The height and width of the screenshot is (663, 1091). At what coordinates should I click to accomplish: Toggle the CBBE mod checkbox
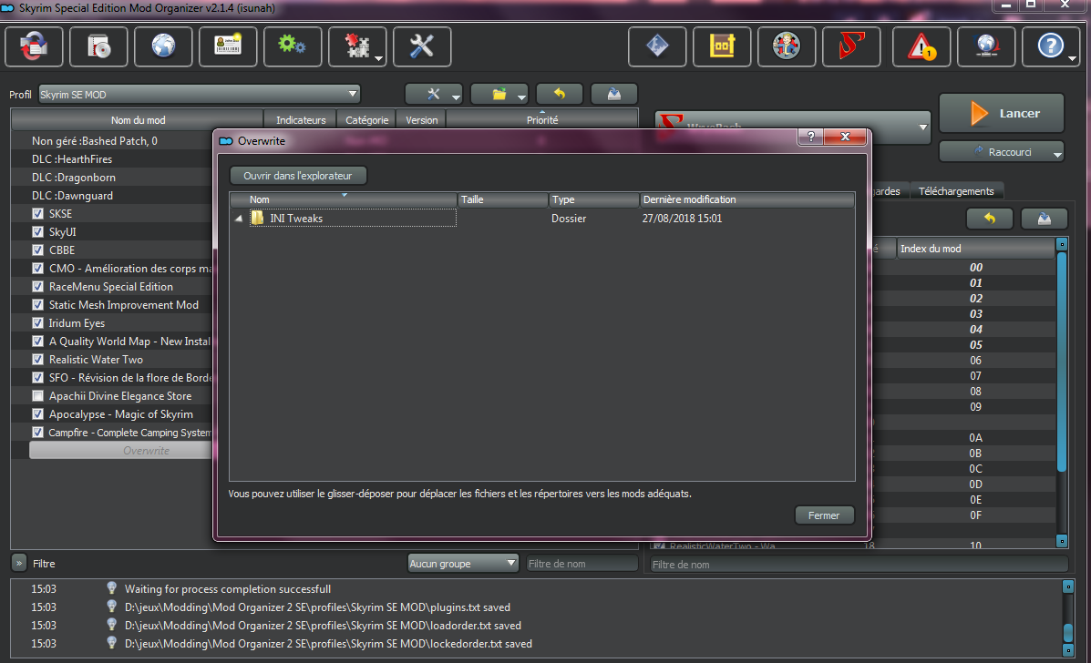(x=37, y=250)
